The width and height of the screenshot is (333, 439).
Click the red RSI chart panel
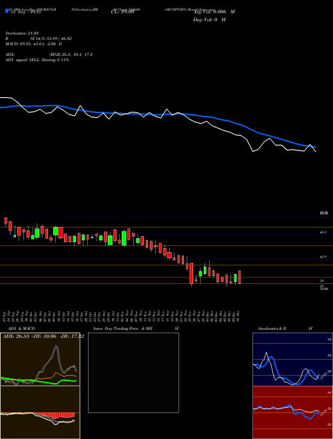point(292,412)
